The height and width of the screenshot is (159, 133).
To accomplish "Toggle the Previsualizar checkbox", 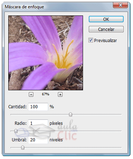I will 91,40.
